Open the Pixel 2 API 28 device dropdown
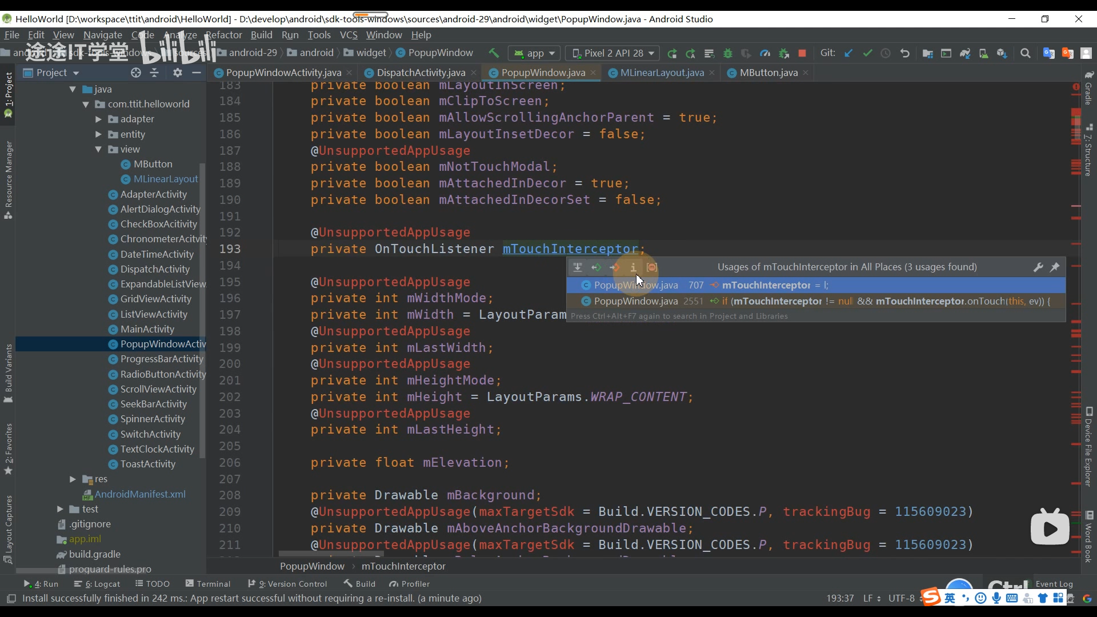1097x617 pixels. click(x=612, y=53)
